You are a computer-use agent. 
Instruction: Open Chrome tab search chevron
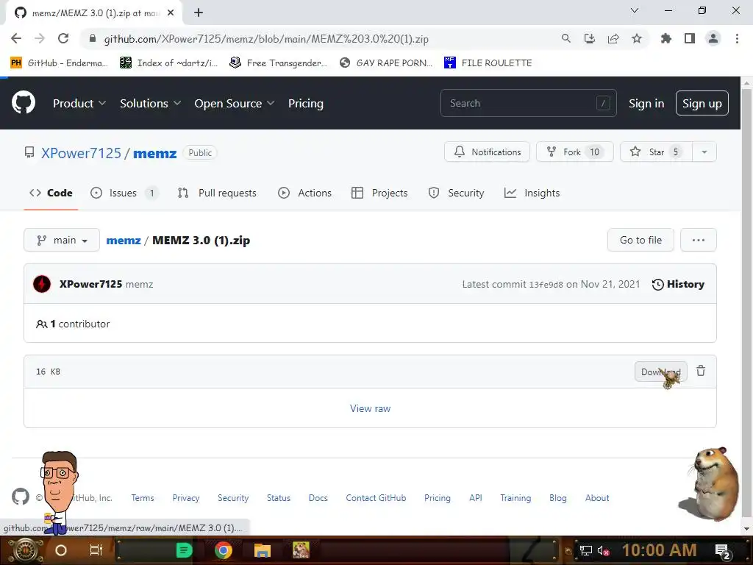(x=635, y=10)
